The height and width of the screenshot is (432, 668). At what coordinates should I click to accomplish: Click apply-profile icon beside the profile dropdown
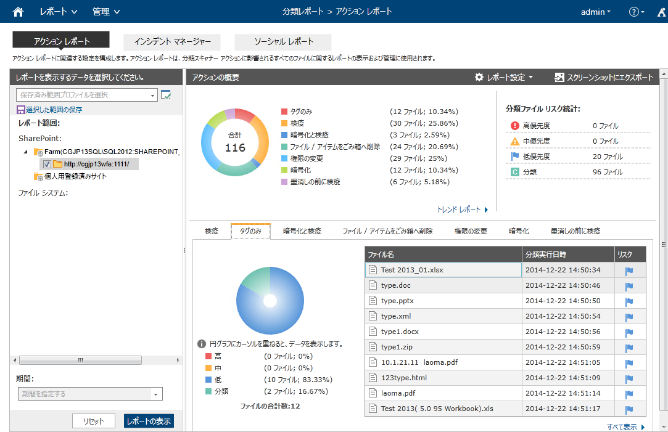pos(166,95)
